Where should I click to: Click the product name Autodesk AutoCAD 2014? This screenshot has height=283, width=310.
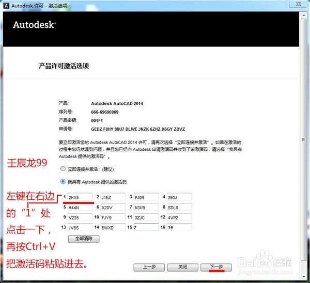click(x=117, y=103)
